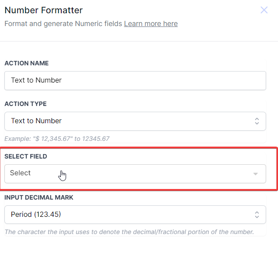This screenshot has width=278, height=257.
Task: Click the "ACTION NAME" label
Action: tap(26, 63)
